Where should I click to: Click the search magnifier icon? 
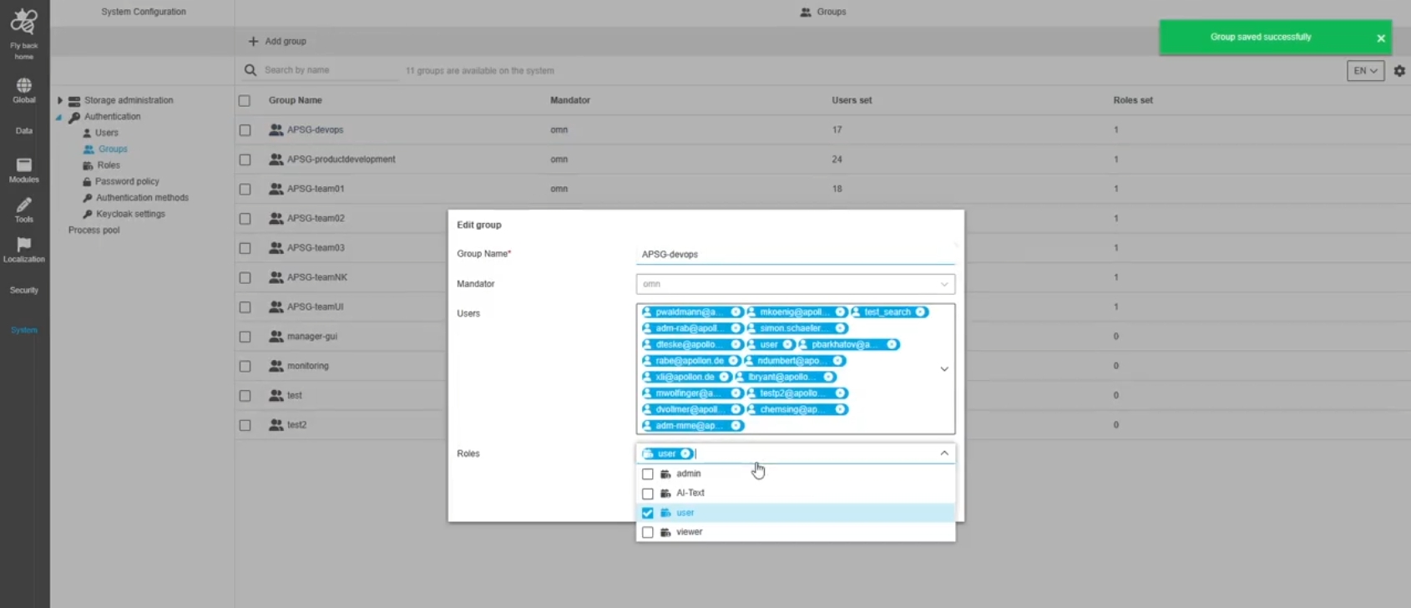tap(250, 70)
